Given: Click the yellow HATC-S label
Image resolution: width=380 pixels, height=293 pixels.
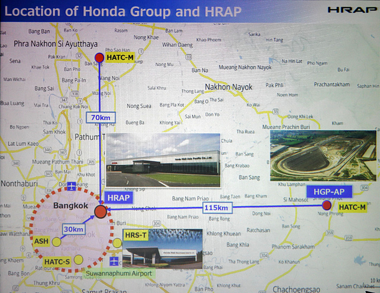Looking at the screenshot, I should point(57,262).
